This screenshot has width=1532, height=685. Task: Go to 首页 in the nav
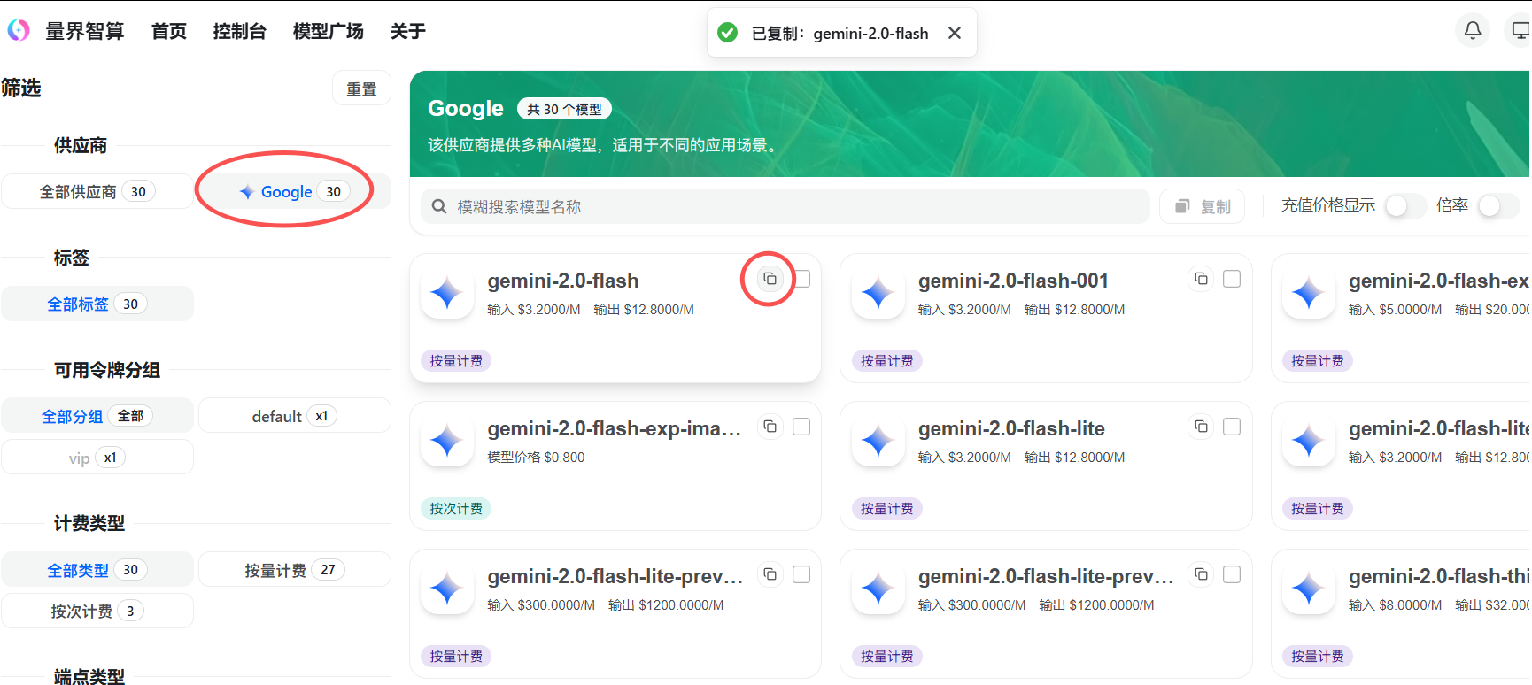[169, 31]
